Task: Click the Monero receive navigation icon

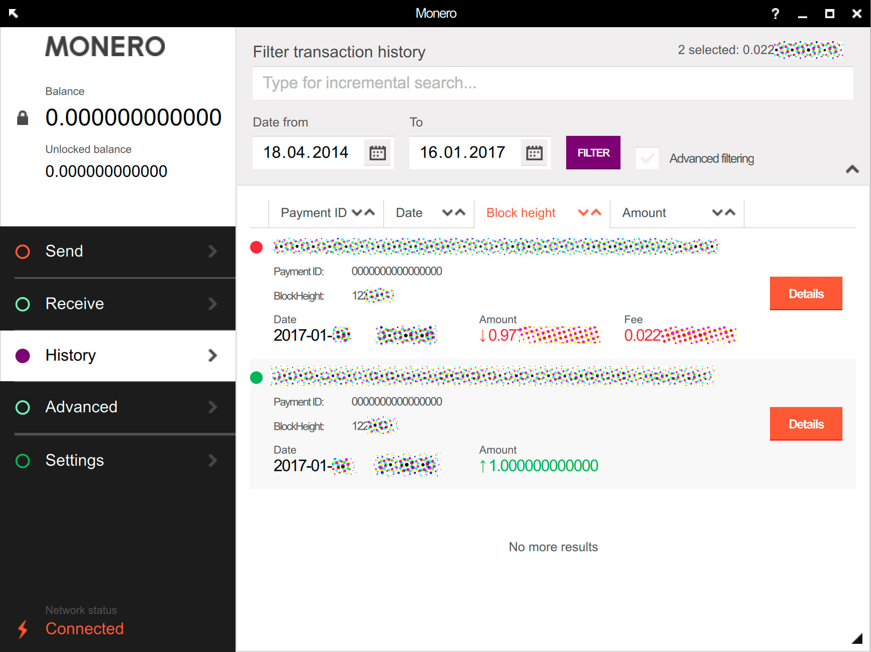Action: click(x=24, y=303)
